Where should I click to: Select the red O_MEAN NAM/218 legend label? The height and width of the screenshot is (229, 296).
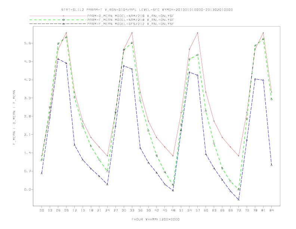coord(130,16)
